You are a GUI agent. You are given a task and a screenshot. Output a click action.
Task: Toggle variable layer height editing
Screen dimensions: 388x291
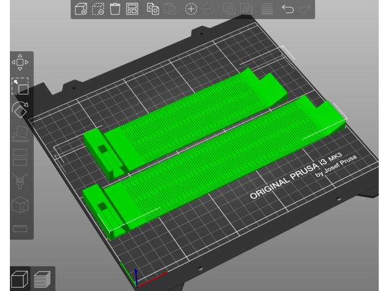pos(267,9)
